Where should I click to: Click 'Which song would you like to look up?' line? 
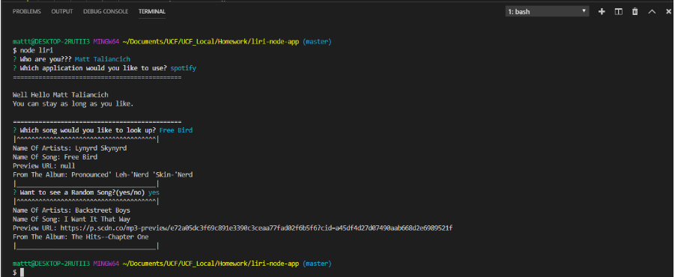103,130
